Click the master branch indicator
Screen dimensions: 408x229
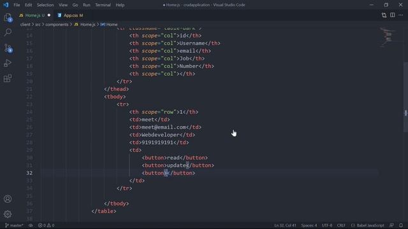click(14, 225)
